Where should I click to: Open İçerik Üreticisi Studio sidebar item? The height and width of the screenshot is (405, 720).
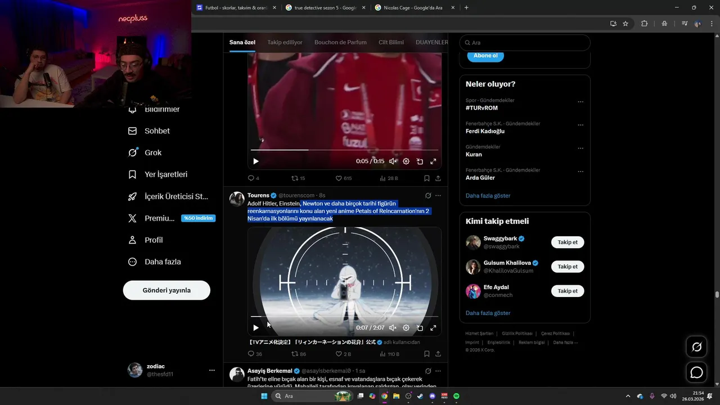168,196
